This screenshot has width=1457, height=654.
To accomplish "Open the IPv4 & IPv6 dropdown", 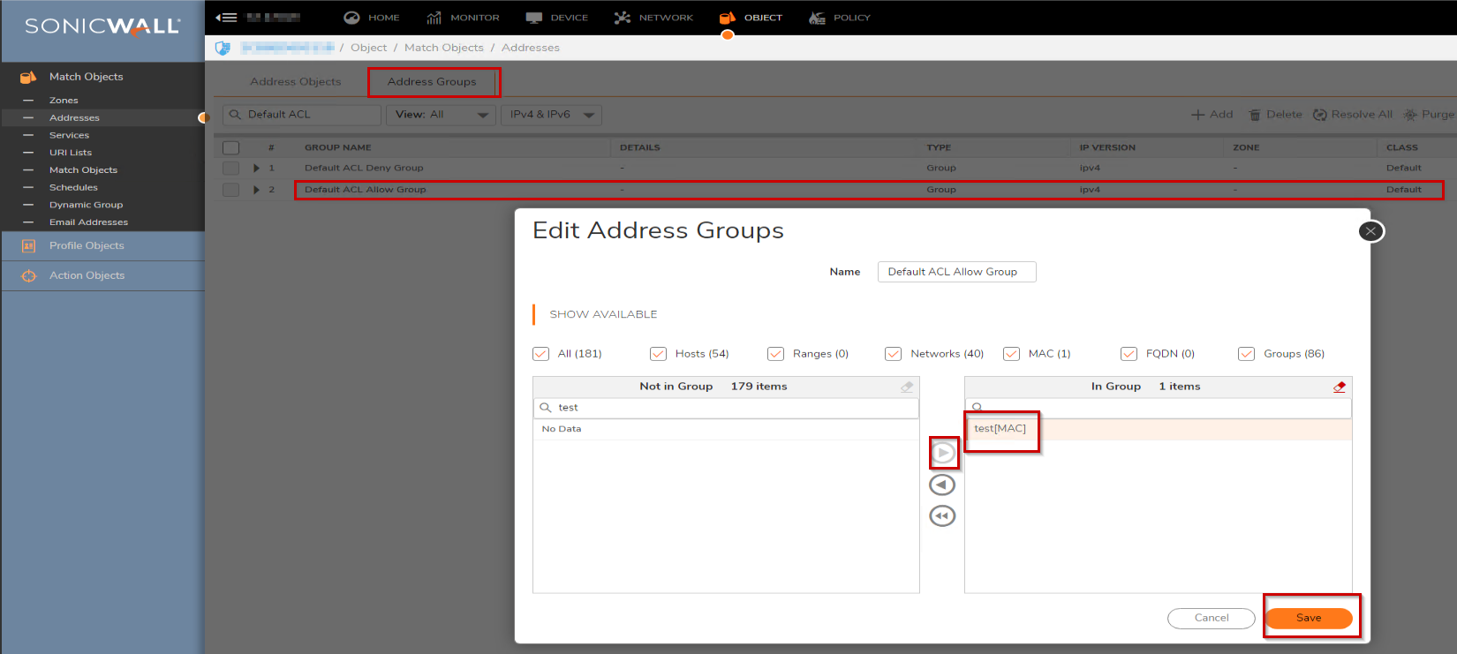I will (551, 115).
